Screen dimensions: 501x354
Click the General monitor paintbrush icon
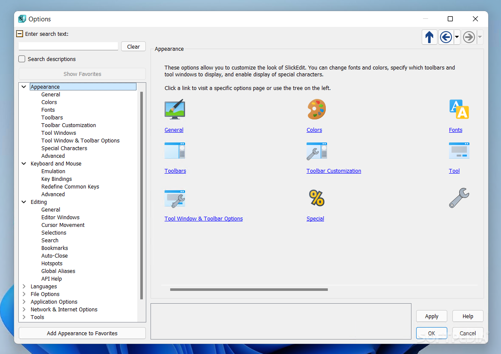175,109
